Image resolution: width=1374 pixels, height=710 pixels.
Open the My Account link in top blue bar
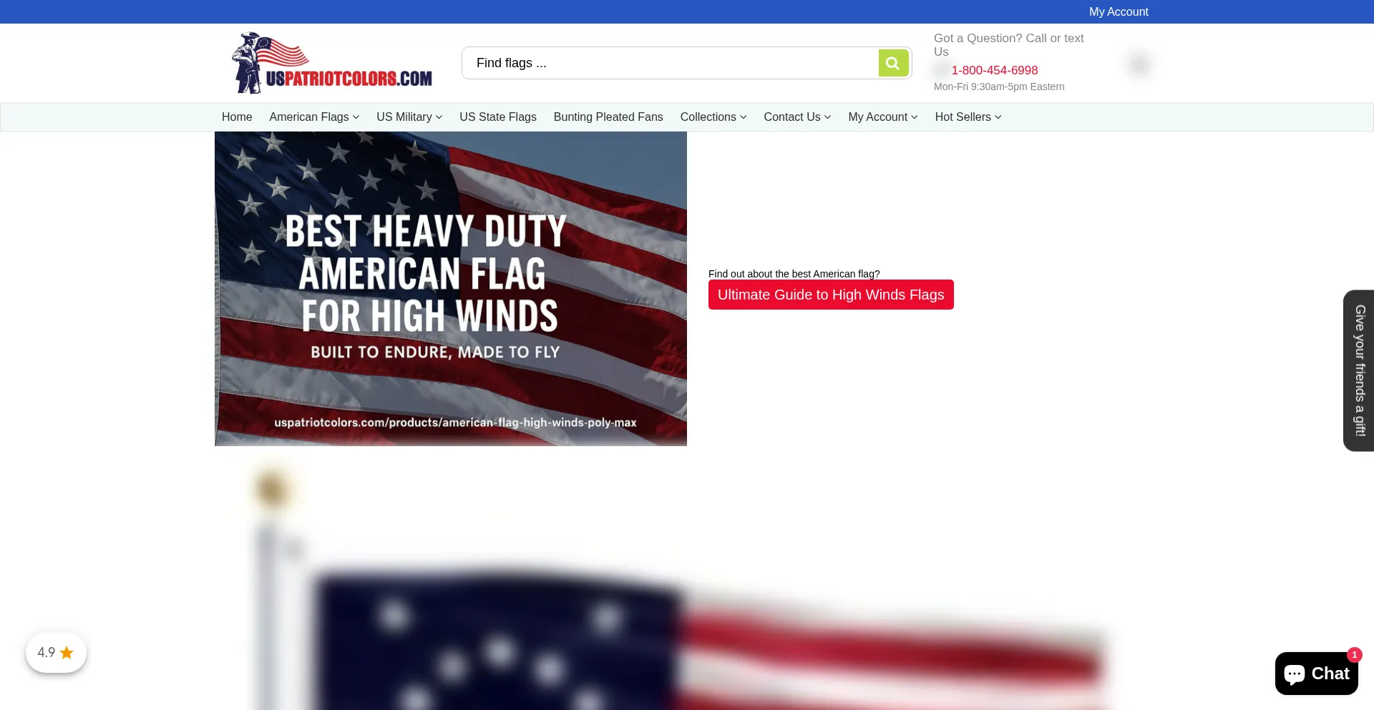click(1119, 11)
